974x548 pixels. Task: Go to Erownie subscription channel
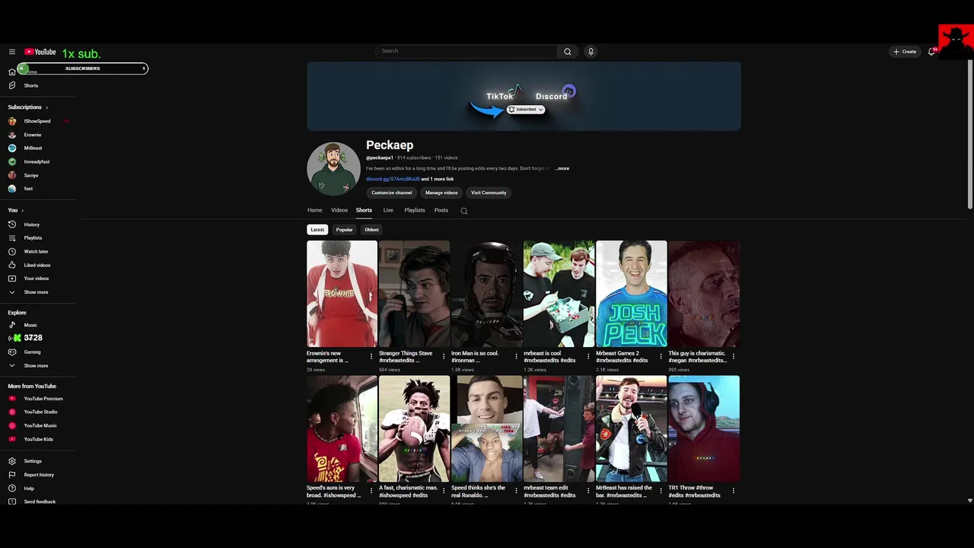32,135
